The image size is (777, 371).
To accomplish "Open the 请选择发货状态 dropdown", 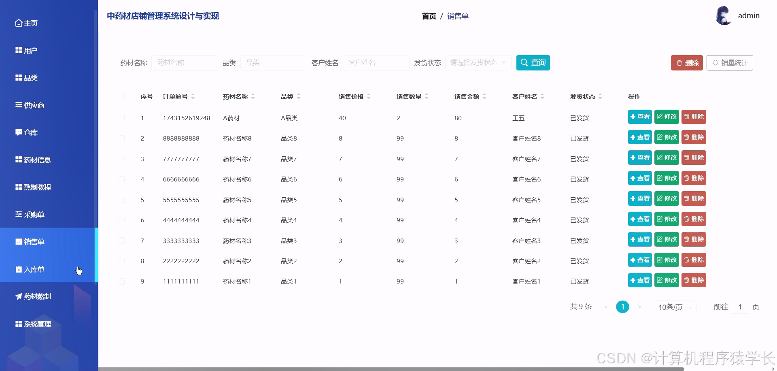I will pyautogui.click(x=478, y=63).
